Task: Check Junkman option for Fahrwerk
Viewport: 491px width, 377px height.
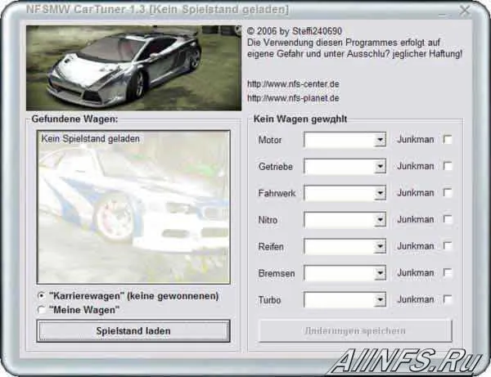Action: [448, 193]
